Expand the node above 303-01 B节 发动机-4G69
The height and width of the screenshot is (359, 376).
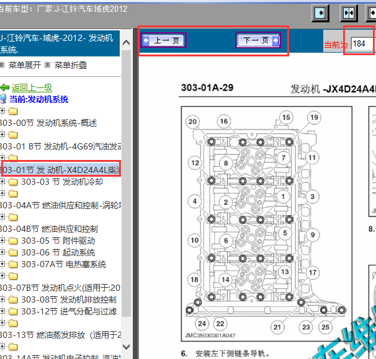click(2, 134)
